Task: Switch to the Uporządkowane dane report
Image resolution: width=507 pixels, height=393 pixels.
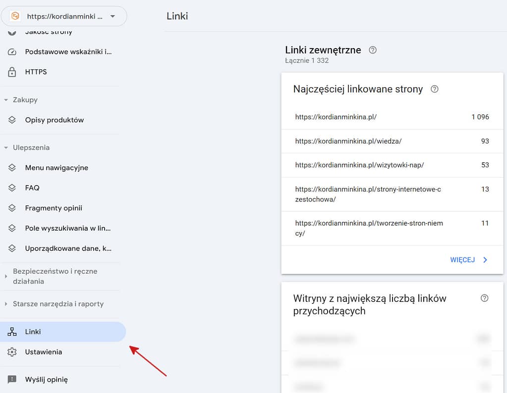Action: 12,248
